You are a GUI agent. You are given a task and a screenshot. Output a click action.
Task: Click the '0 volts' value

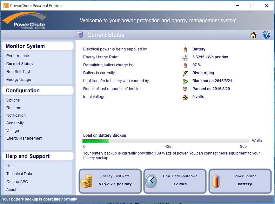pos(198,97)
